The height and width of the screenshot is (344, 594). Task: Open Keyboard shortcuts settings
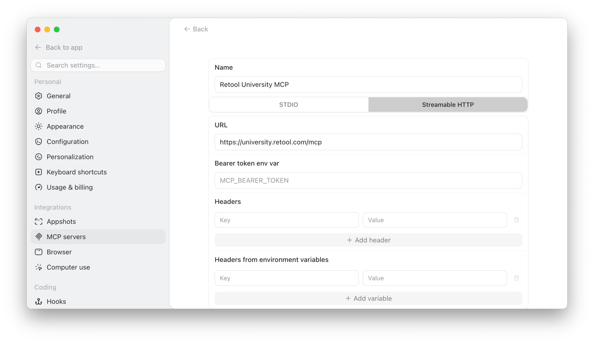(x=98, y=172)
